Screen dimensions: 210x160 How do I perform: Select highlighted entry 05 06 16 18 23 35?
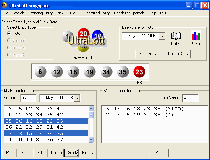tap(46, 121)
